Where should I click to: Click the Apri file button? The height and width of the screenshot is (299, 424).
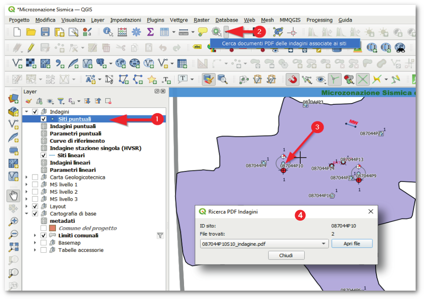[x=352, y=244]
